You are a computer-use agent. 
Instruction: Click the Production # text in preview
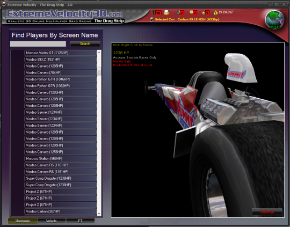[x=133, y=65]
